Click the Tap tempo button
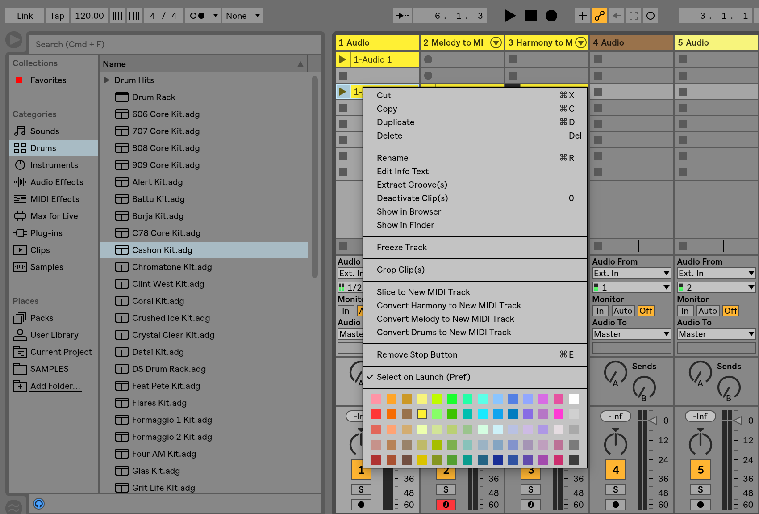The height and width of the screenshot is (514, 759). (57, 16)
